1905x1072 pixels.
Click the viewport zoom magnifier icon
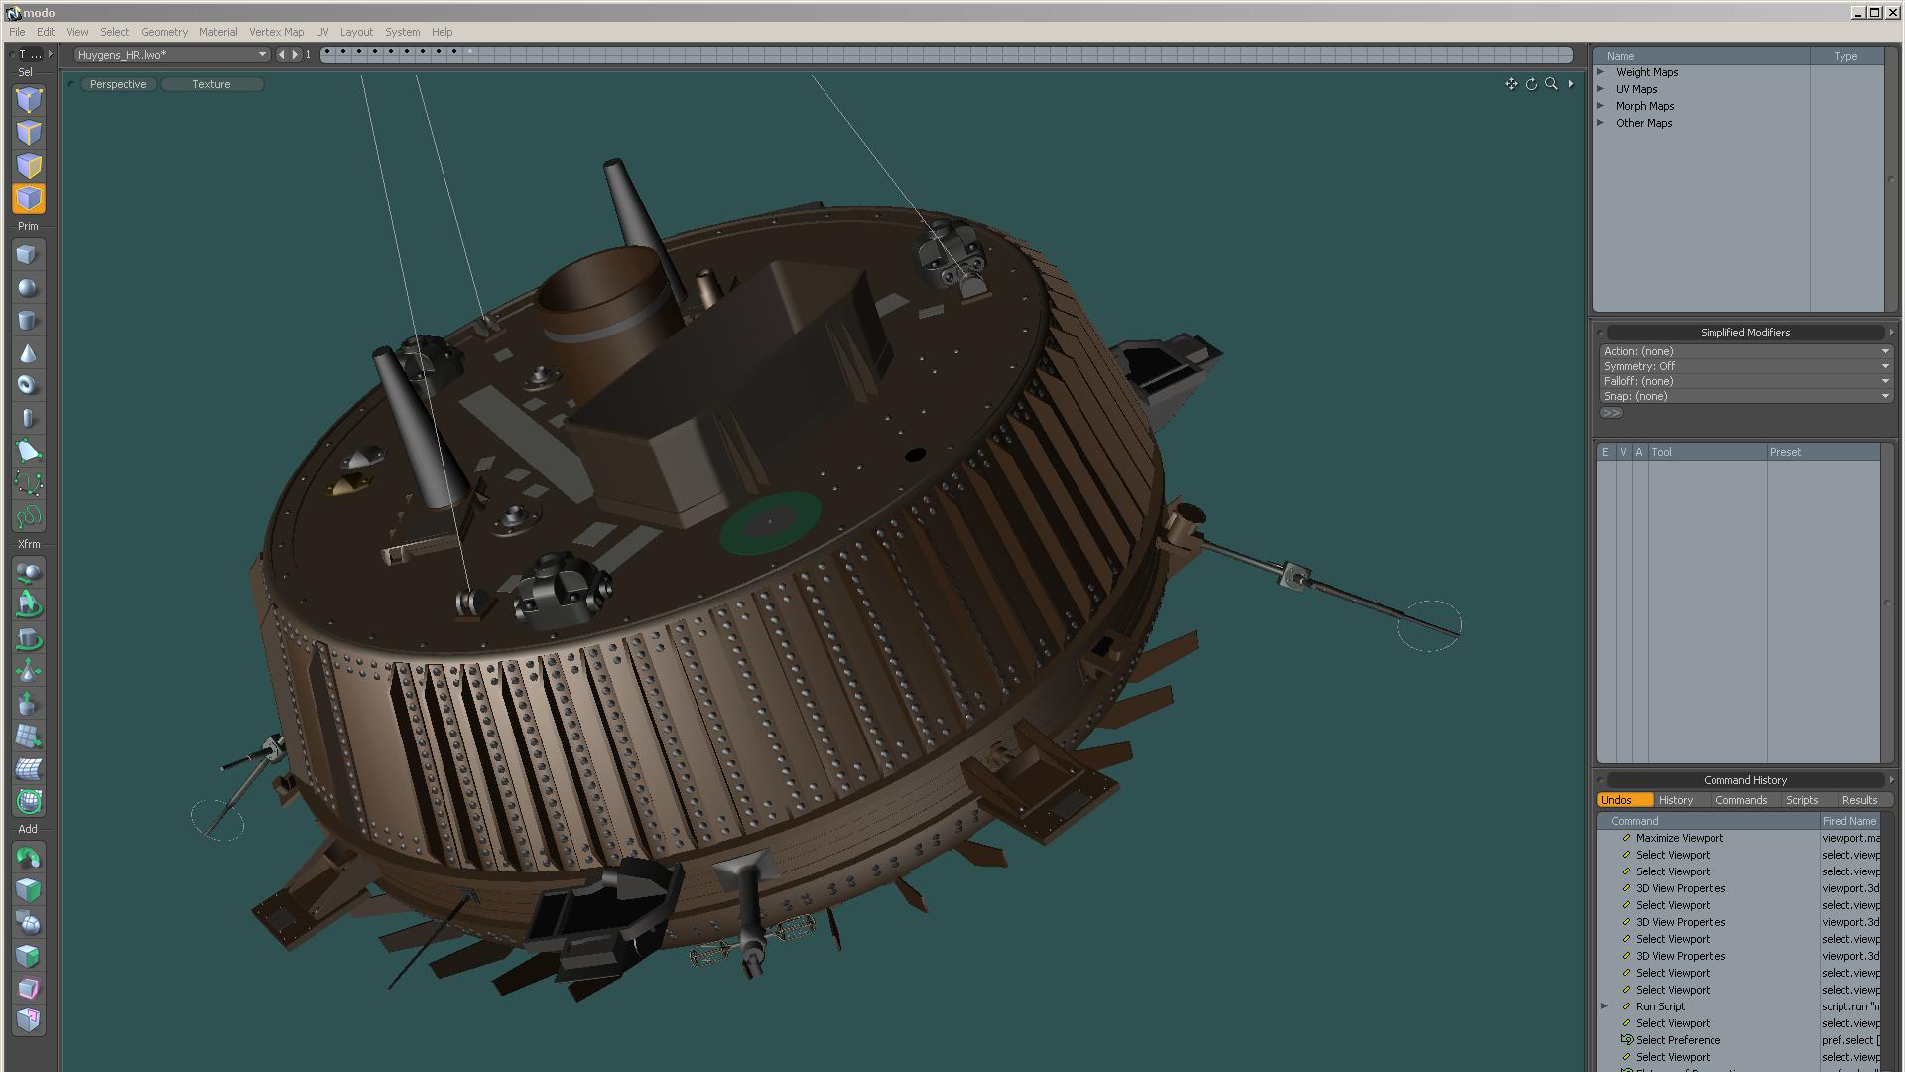pyautogui.click(x=1551, y=84)
